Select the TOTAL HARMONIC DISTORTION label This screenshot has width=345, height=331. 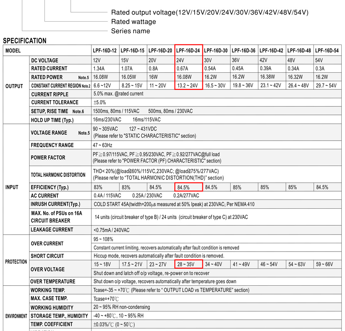point(58,175)
